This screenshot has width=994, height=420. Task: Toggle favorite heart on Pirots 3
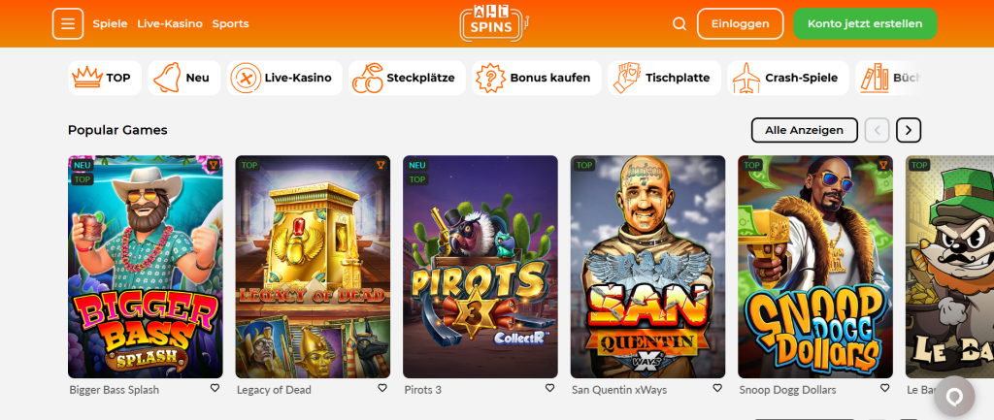click(549, 388)
